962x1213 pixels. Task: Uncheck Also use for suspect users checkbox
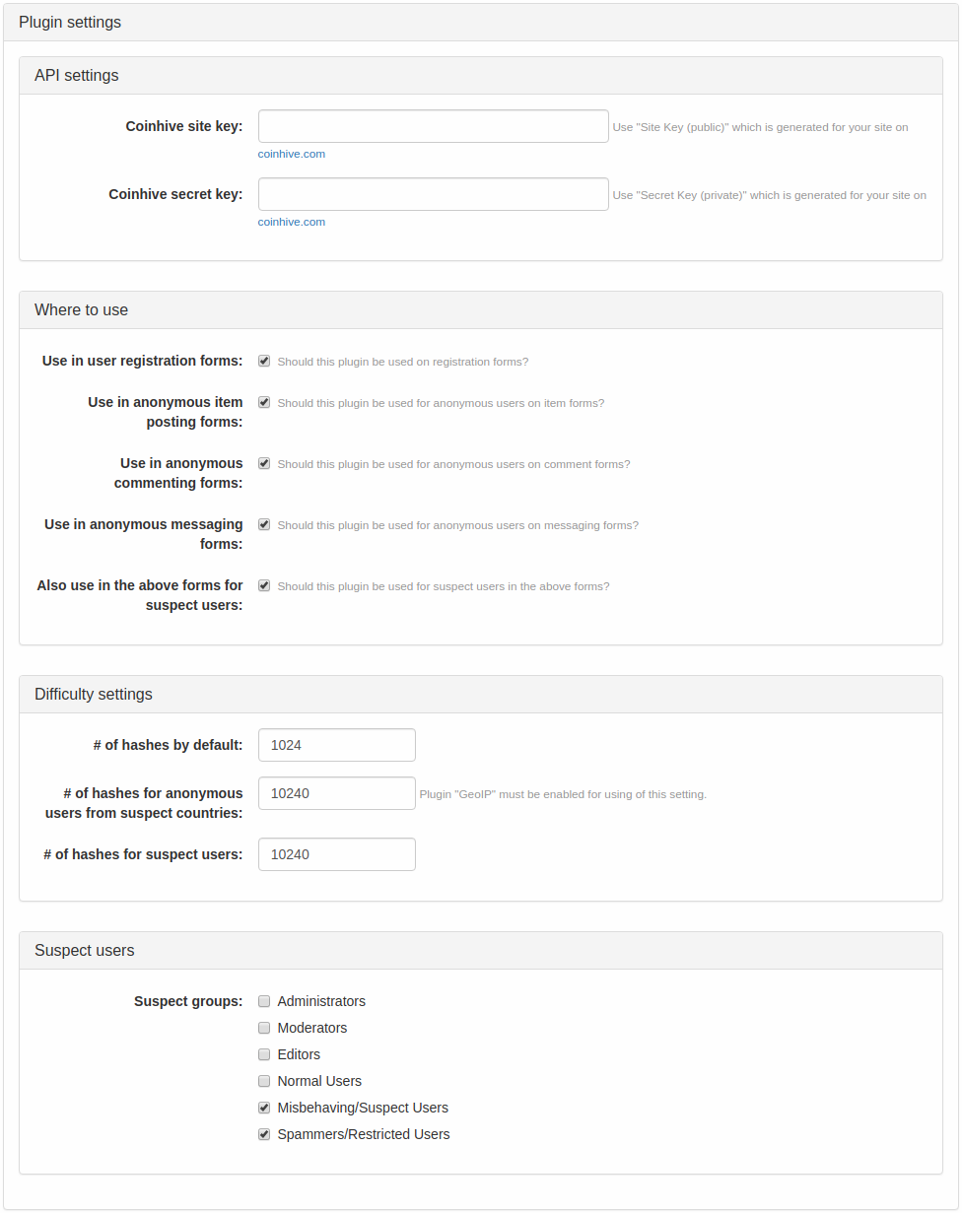pos(264,585)
